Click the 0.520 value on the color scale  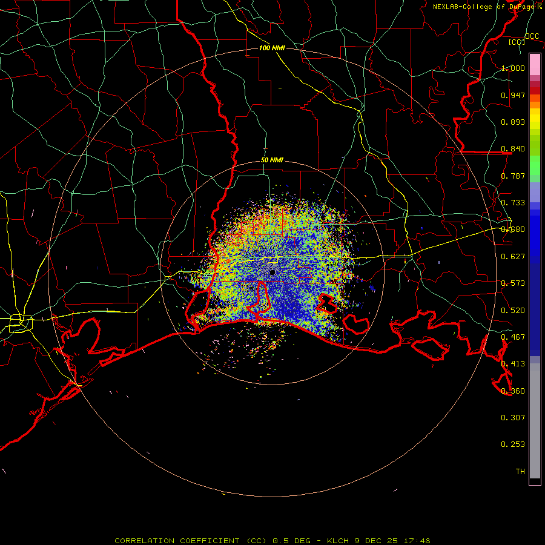[513, 311]
